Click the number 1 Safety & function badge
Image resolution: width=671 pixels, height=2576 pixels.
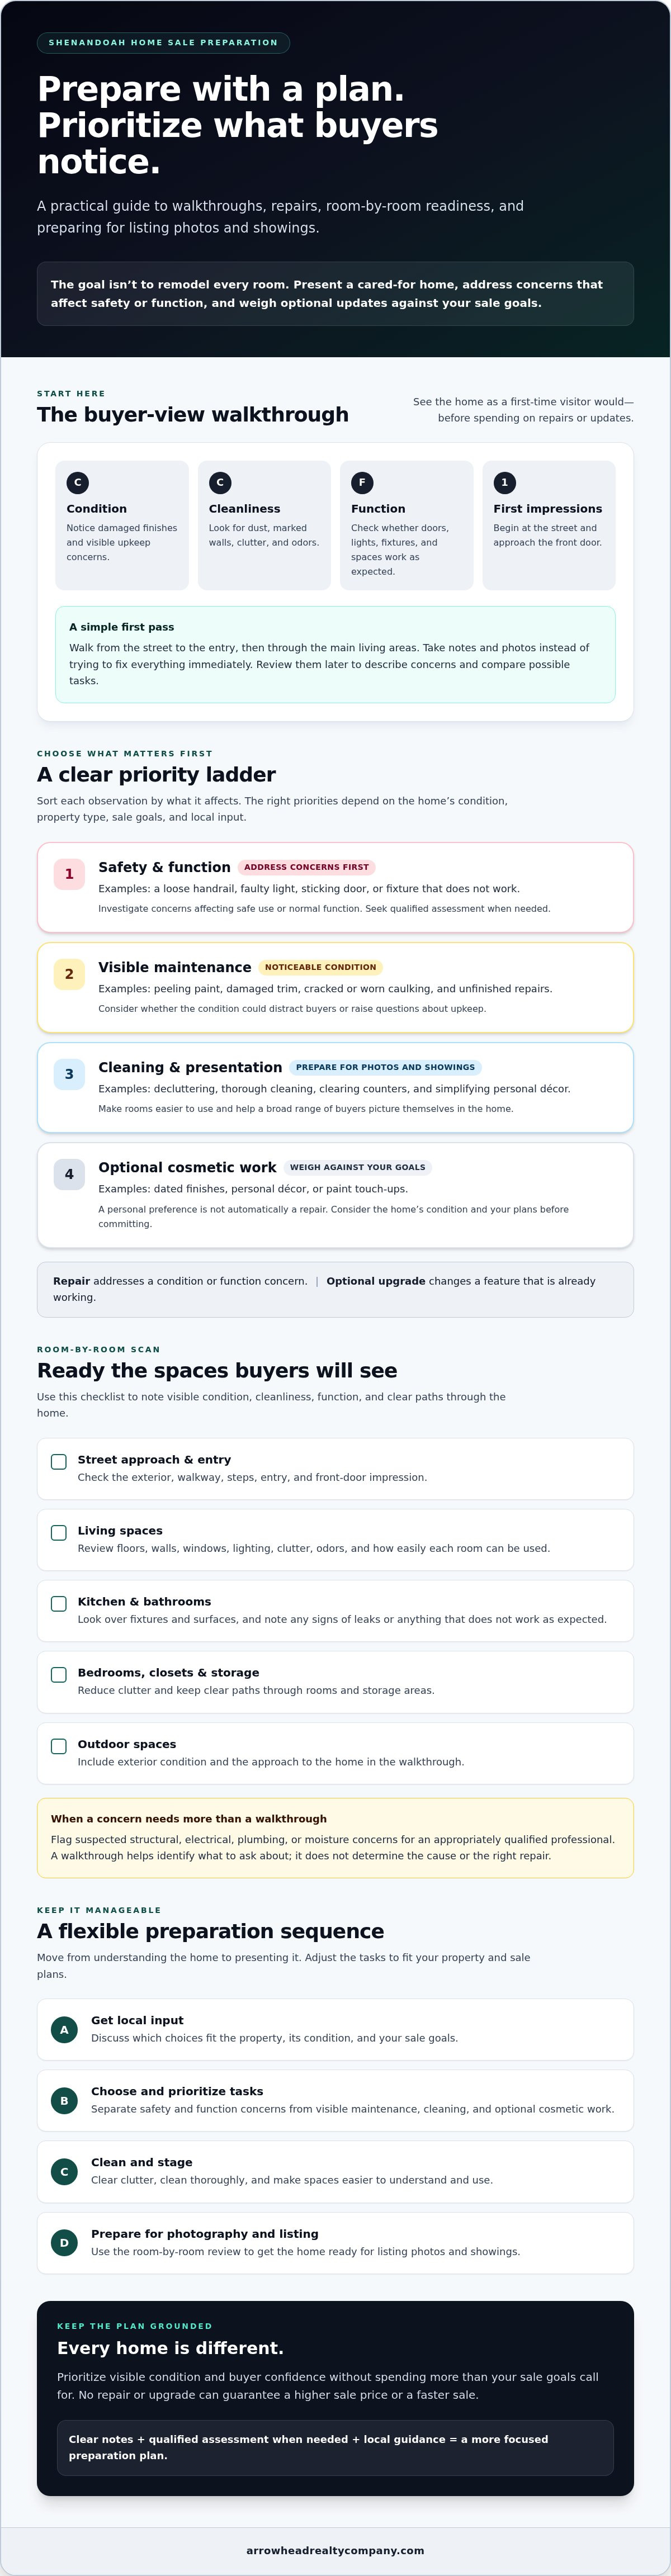point(69,874)
